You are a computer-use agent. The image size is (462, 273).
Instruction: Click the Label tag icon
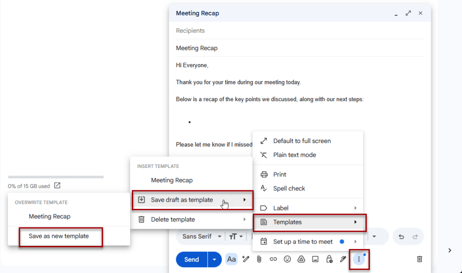pyautogui.click(x=264, y=208)
